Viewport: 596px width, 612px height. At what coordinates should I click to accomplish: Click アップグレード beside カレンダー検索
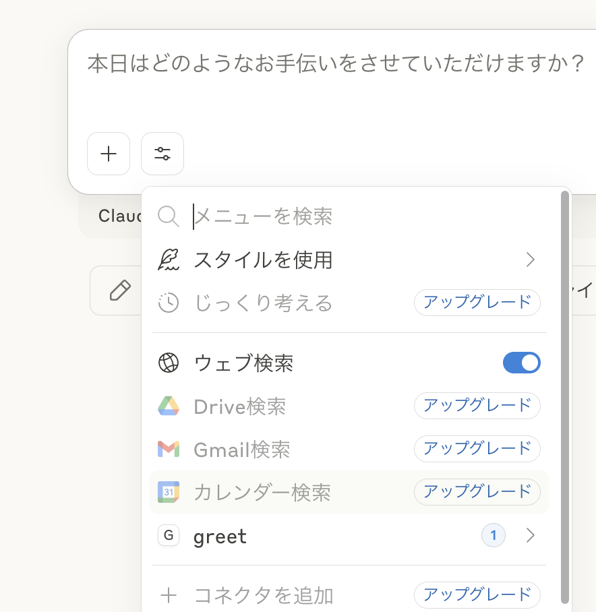point(477,492)
